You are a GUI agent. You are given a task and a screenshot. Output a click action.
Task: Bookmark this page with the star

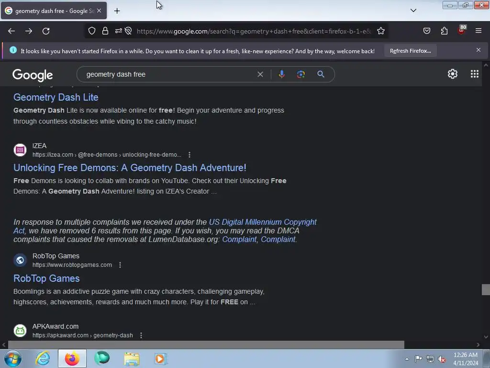pyautogui.click(x=380, y=31)
